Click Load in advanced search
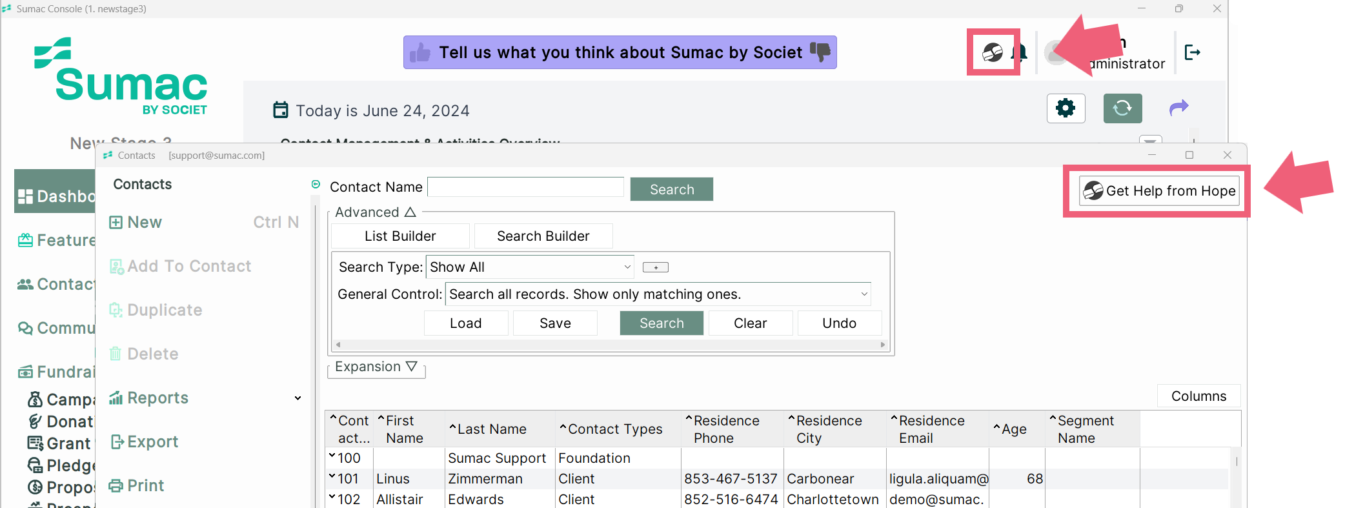 pyautogui.click(x=466, y=323)
